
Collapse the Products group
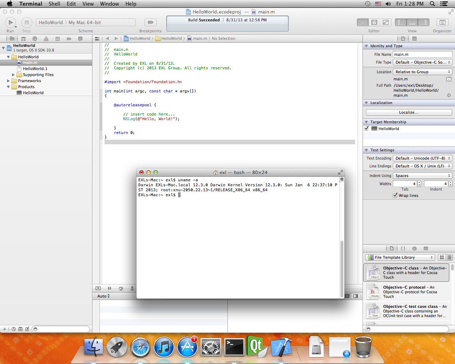(x=8, y=87)
